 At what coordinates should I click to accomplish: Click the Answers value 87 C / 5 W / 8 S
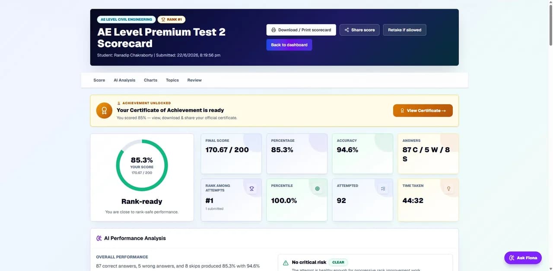tap(426, 154)
